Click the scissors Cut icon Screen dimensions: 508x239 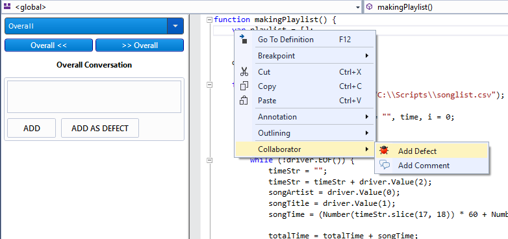click(244, 71)
